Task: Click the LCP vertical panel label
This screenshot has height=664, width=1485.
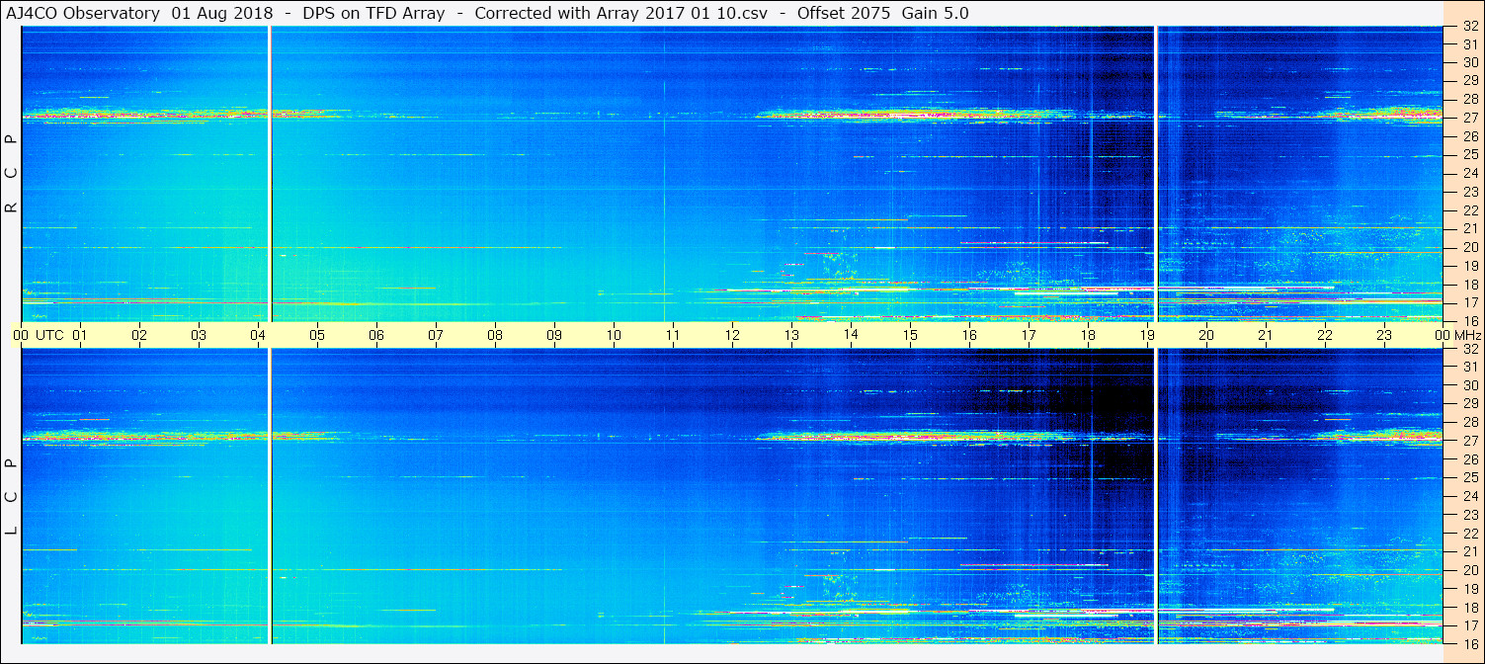Action: 12,497
